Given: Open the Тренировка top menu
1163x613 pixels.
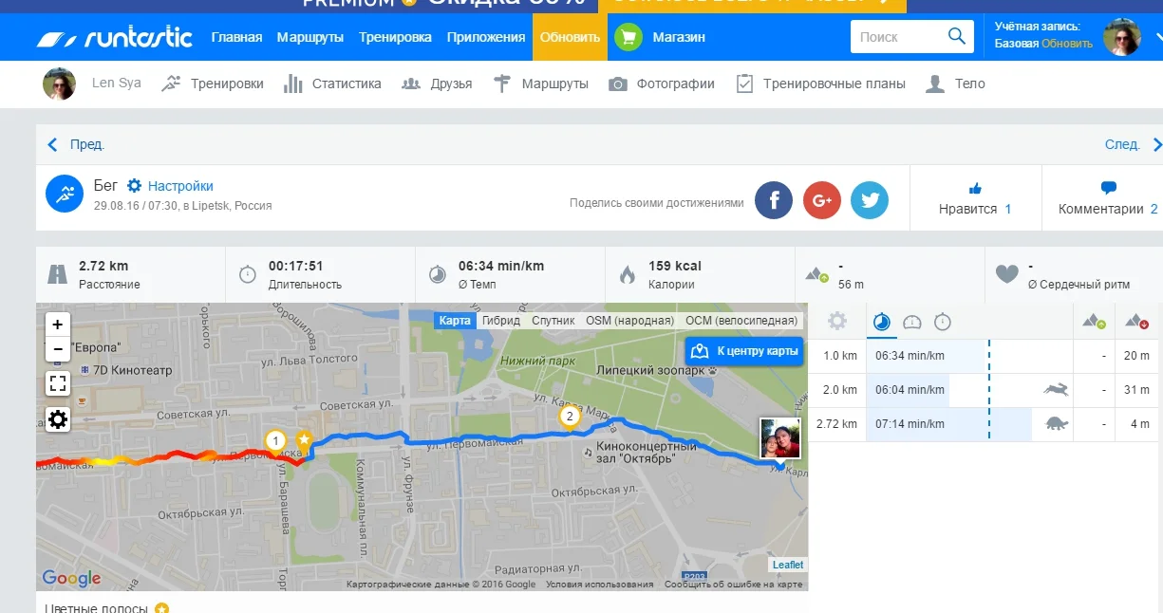Looking at the screenshot, I should pos(395,38).
